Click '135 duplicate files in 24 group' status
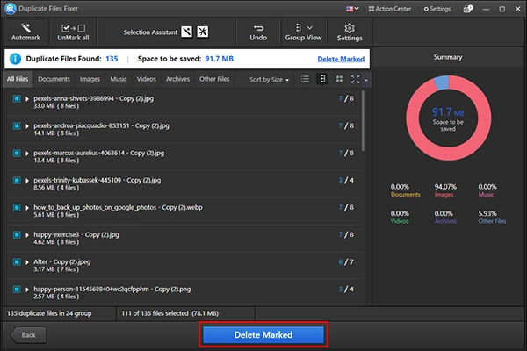527x351 pixels. point(49,313)
